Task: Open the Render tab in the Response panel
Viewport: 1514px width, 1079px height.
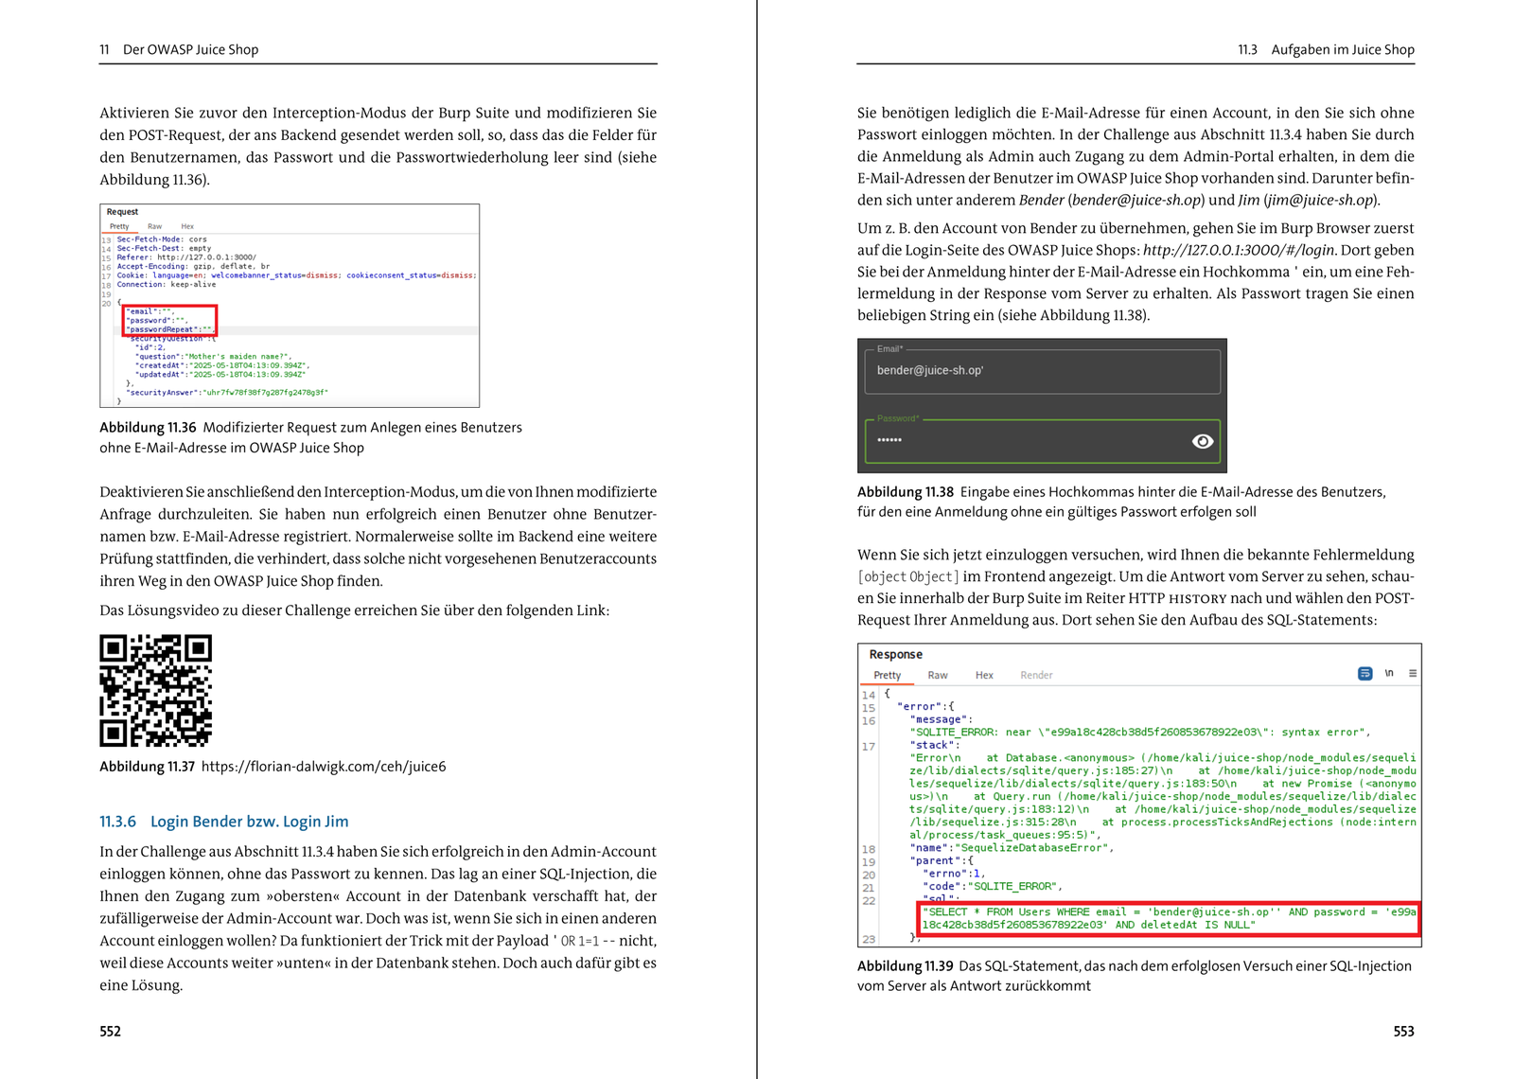Action: (x=1036, y=675)
